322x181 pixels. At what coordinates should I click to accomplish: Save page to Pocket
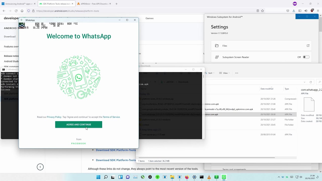[288, 11]
